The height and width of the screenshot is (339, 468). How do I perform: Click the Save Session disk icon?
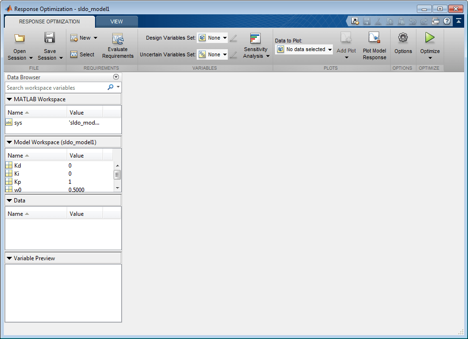click(x=50, y=38)
